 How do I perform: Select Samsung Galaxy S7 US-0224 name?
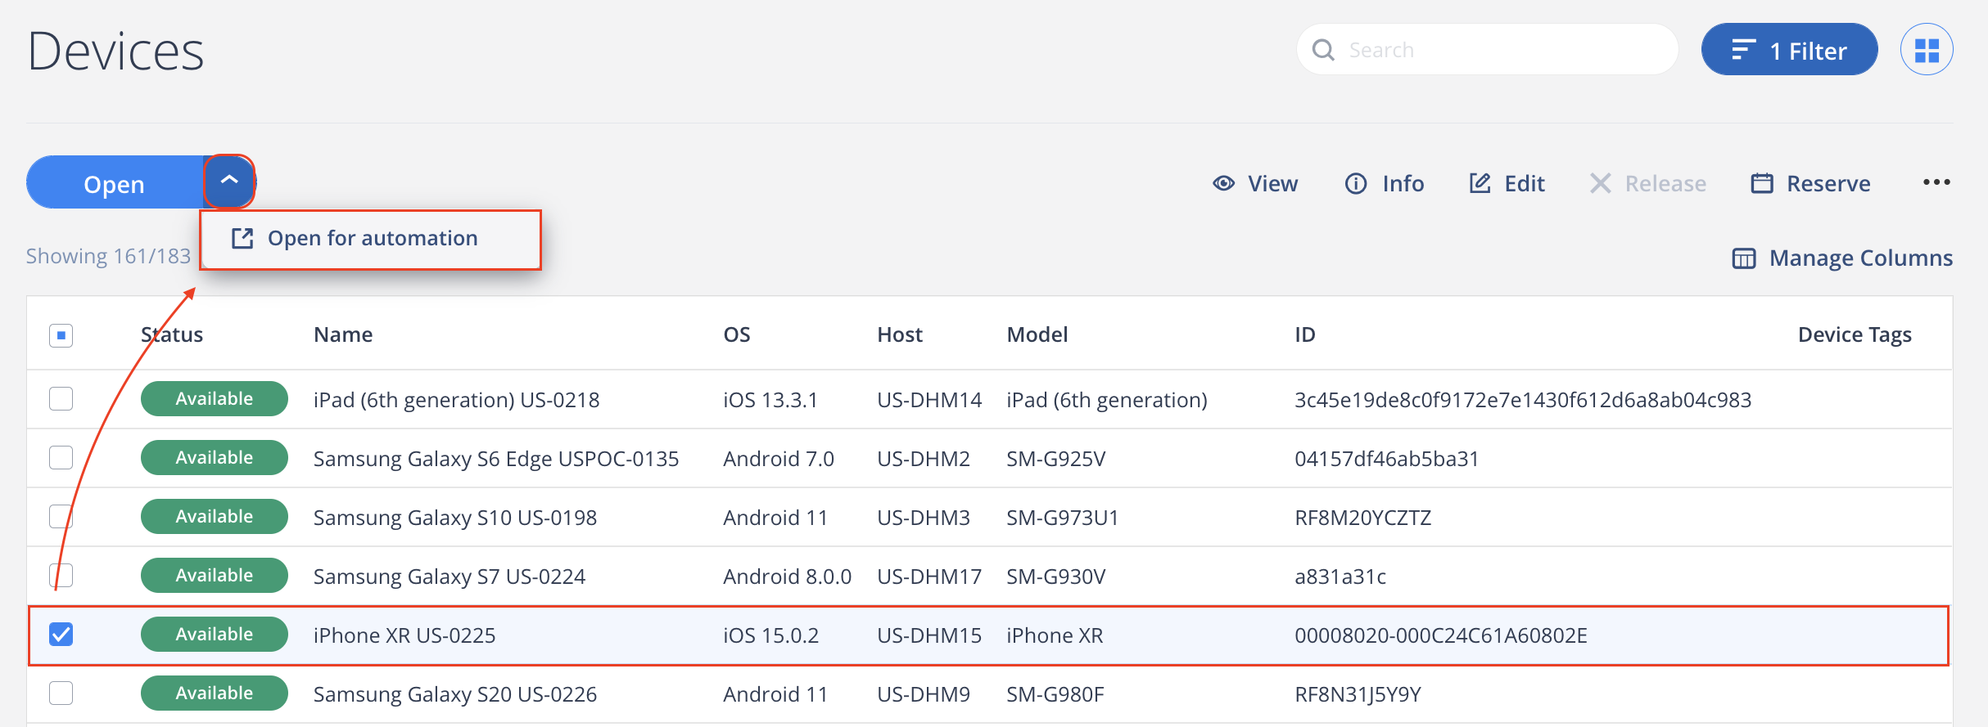point(450,577)
